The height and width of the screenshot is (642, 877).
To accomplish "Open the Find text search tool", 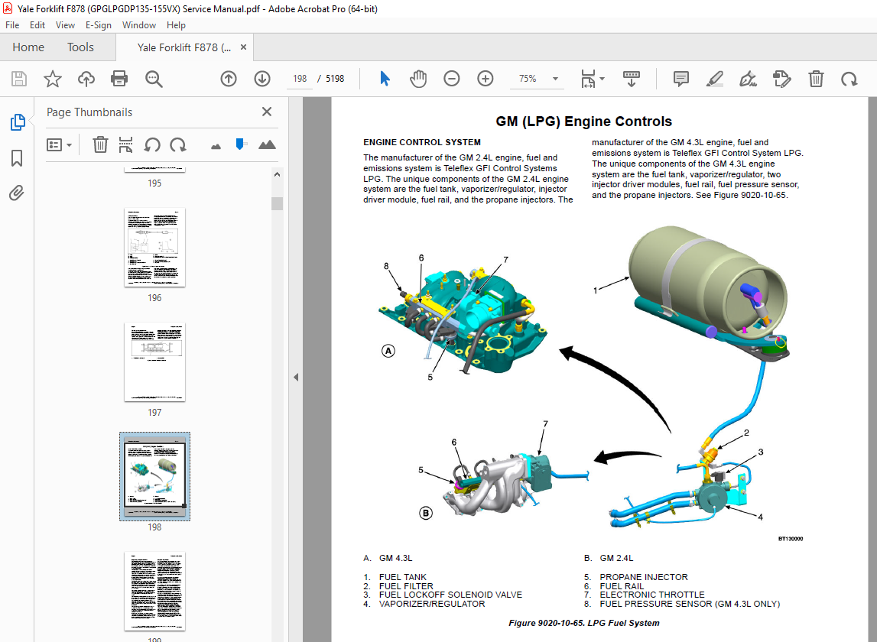I will point(154,79).
